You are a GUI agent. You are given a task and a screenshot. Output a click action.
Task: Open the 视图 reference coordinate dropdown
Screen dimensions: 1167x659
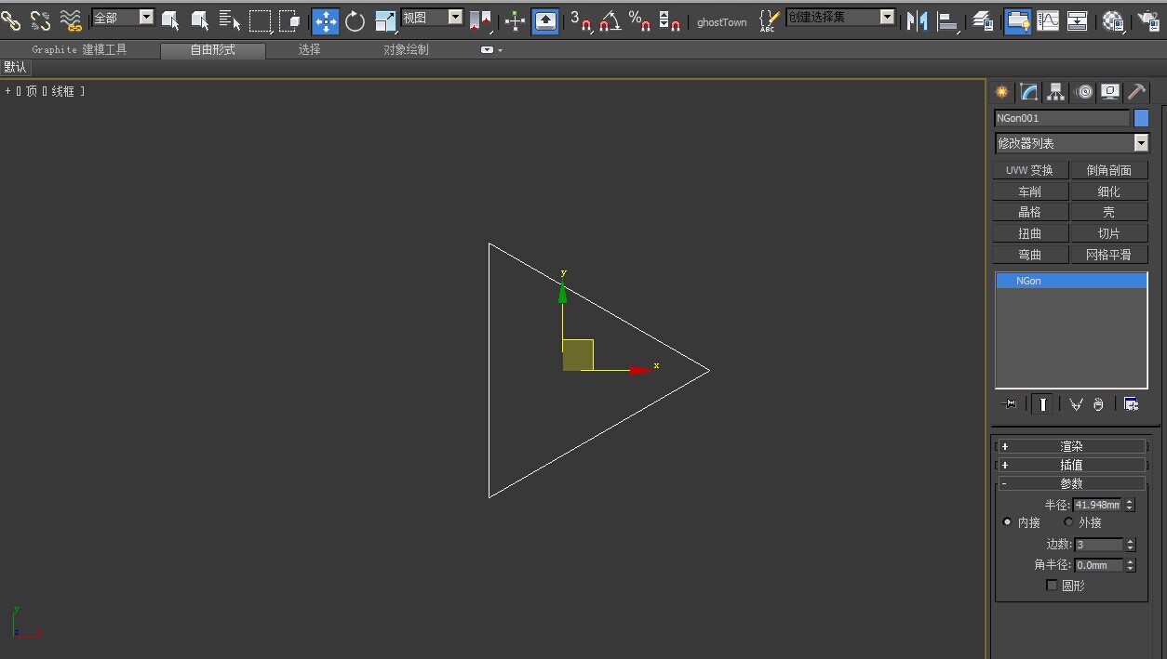pyautogui.click(x=432, y=17)
